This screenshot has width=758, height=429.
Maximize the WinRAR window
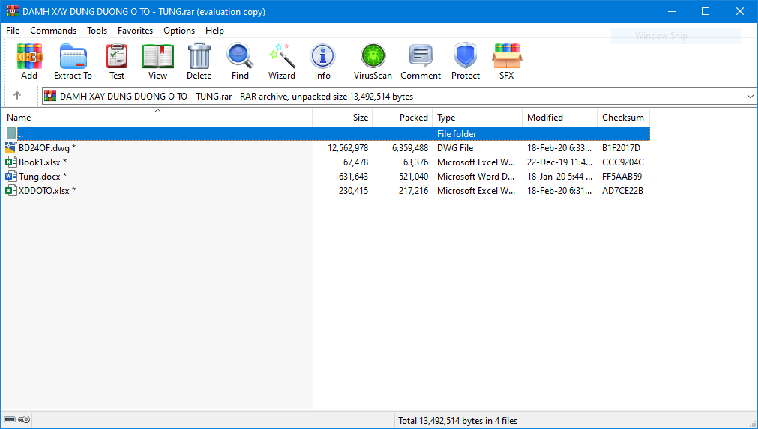[706, 11]
